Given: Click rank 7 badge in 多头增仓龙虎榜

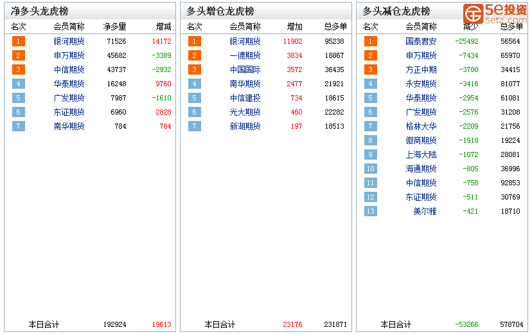Looking at the screenshot, I should (x=195, y=126).
